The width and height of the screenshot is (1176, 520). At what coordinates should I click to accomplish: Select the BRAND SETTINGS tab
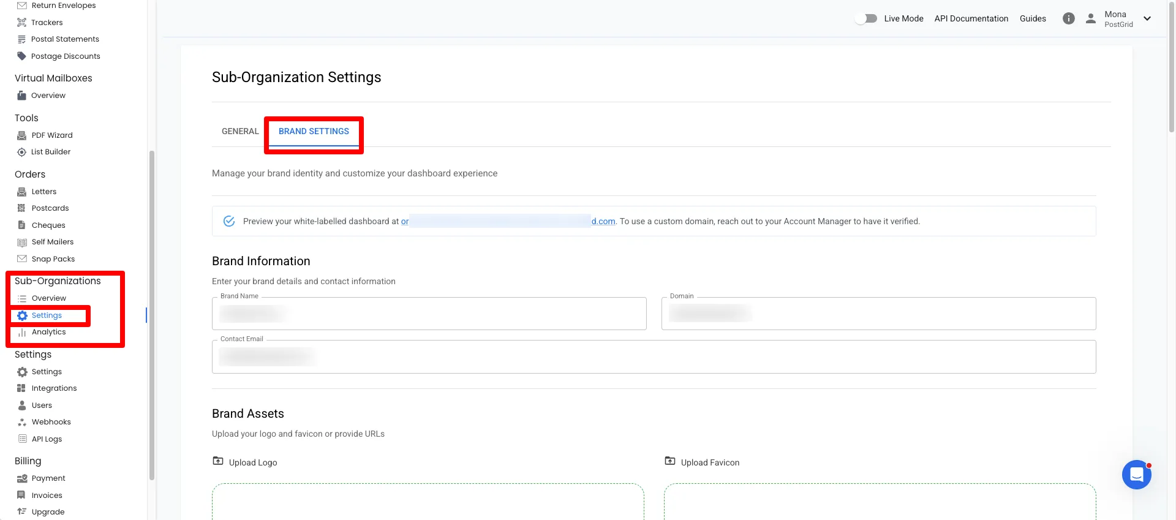314,131
